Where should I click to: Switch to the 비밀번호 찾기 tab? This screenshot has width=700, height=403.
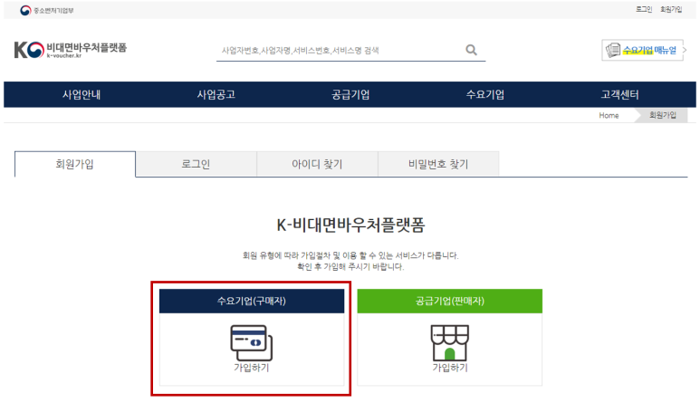click(x=438, y=164)
